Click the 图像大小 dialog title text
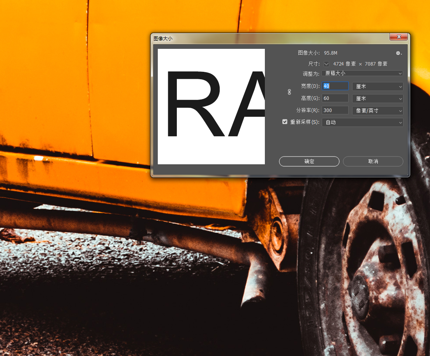This screenshot has width=430, height=356. pos(163,39)
